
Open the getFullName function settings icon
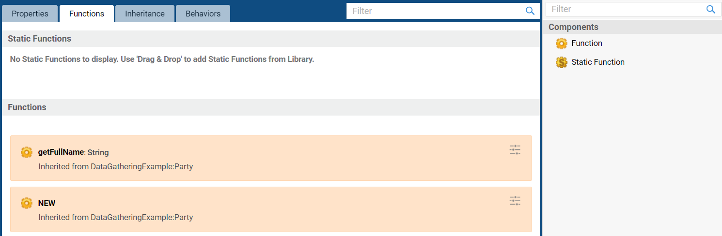point(515,149)
